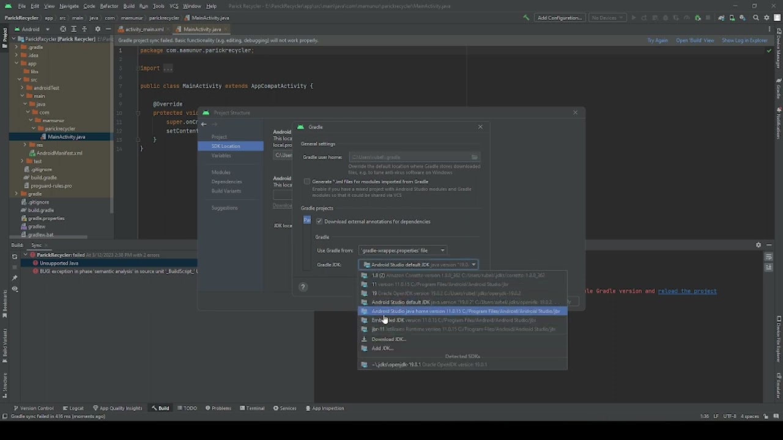Viewport: 783px width, 440px height.
Task: Click the Gradle dialog help question icon
Action: click(302, 287)
